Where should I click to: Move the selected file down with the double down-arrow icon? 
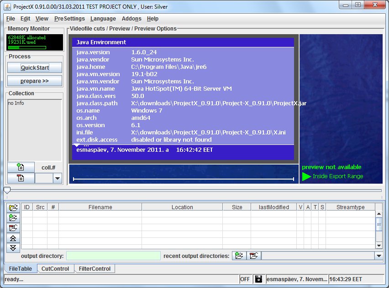pos(13,248)
